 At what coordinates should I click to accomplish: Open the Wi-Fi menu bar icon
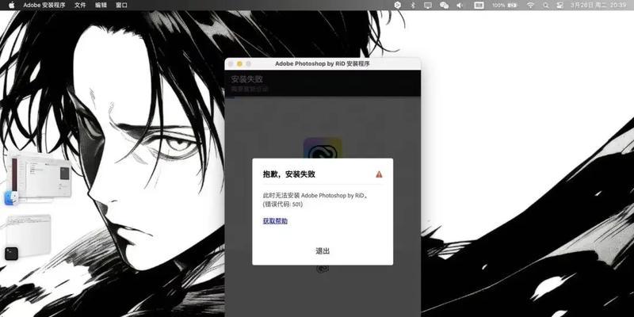[530, 6]
